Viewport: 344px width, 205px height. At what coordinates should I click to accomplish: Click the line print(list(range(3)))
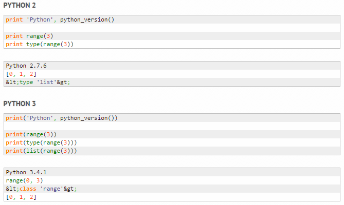pos(41,151)
